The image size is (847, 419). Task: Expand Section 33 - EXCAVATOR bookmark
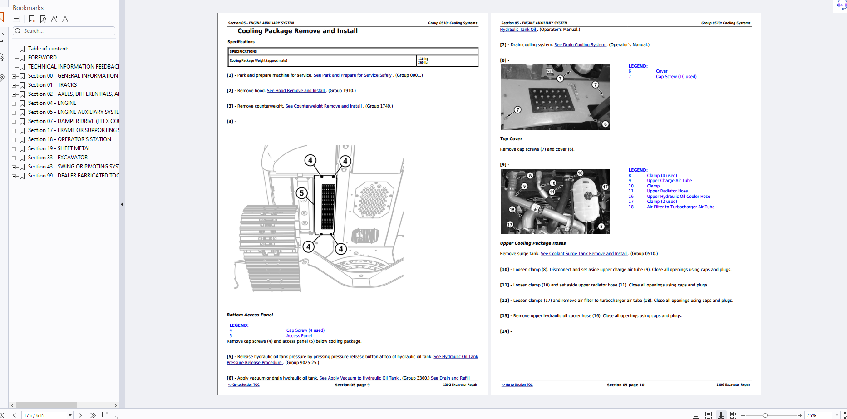pyautogui.click(x=14, y=158)
